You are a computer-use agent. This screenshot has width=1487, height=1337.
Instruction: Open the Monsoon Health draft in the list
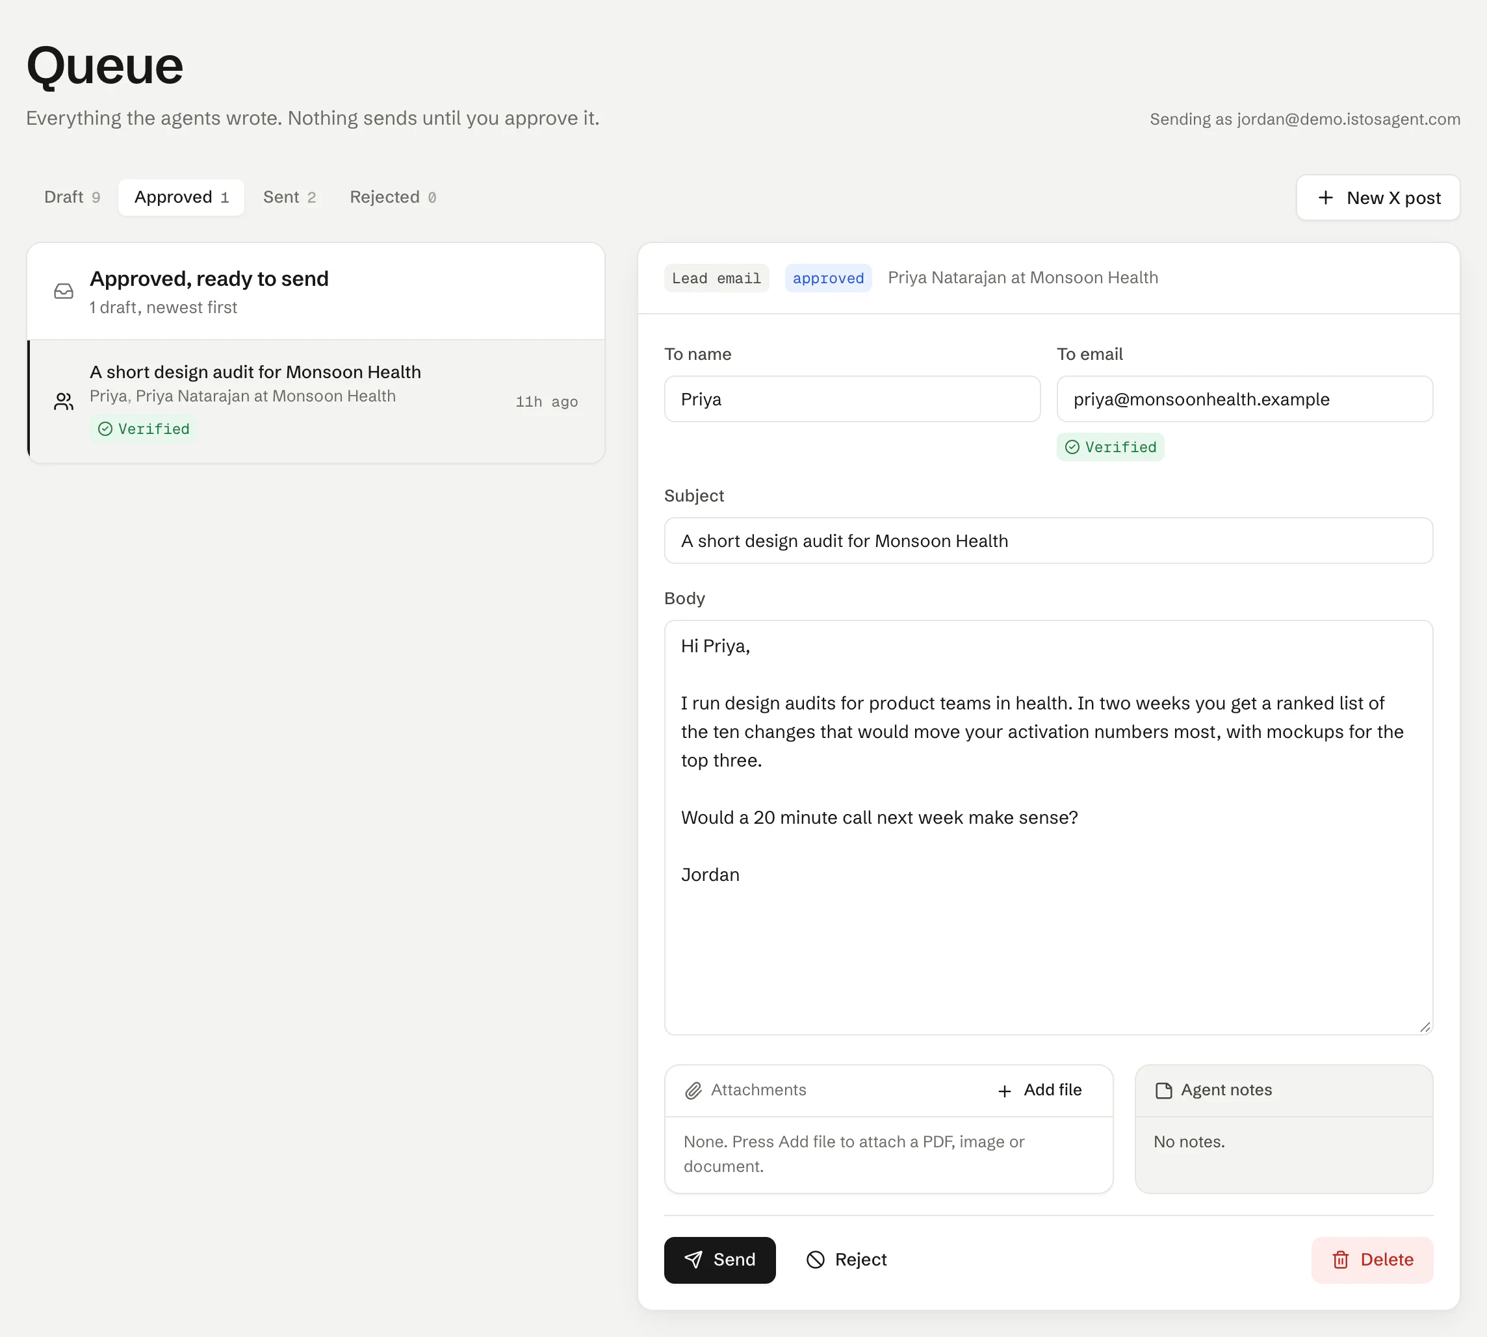[316, 402]
